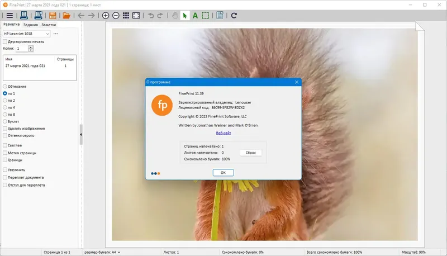Check Удалить изображения option
Viewport: 447px width, 256px height.
pyautogui.click(x=5, y=129)
